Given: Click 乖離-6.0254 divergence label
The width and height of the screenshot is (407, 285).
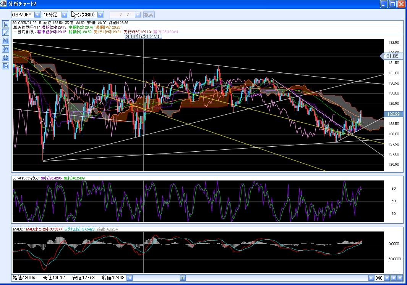Looking at the screenshot, I should click(107, 229).
